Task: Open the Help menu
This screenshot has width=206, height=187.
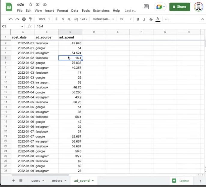Action: [x=116, y=10]
